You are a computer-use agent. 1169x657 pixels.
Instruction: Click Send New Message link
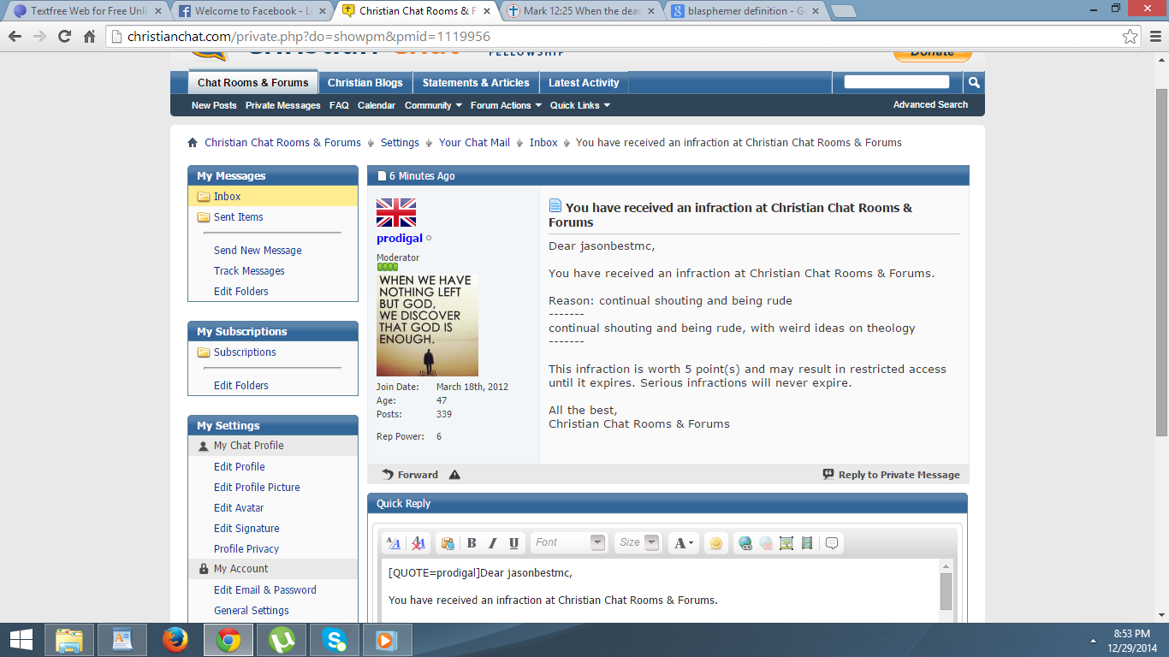click(x=258, y=251)
